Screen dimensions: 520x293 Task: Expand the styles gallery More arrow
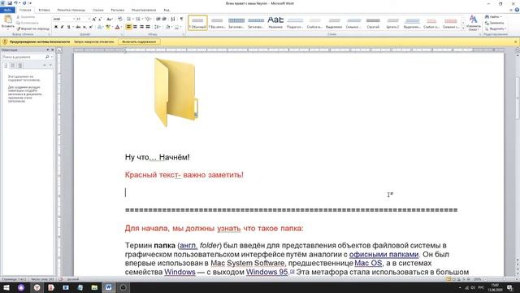pyautogui.click(x=463, y=28)
